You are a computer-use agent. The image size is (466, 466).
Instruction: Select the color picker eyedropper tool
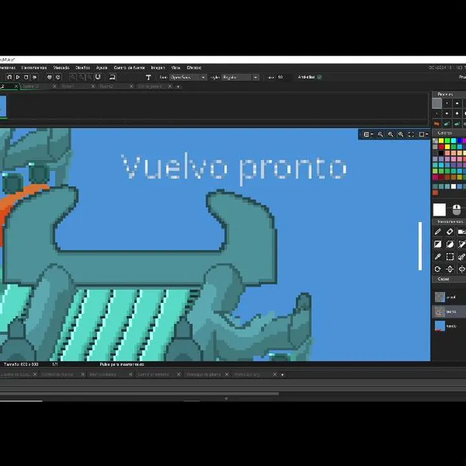tap(438, 256)
